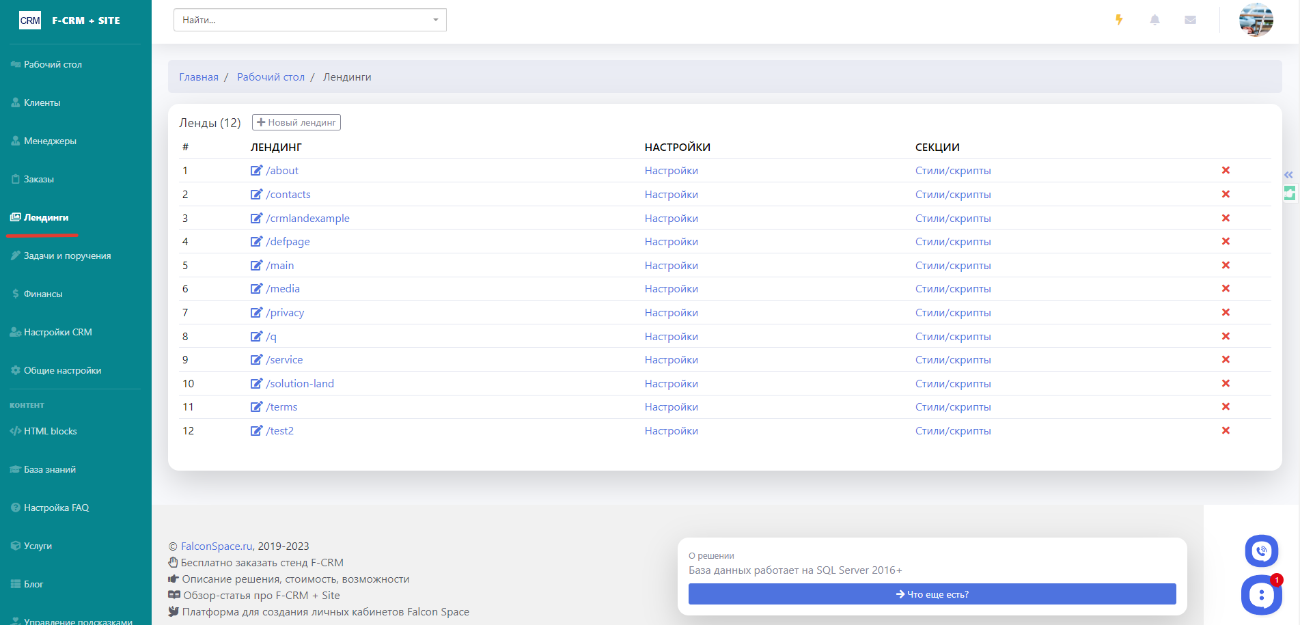Click the lightning bolt icon in header
This screenshot has width=1300, height=625.
1119,20
